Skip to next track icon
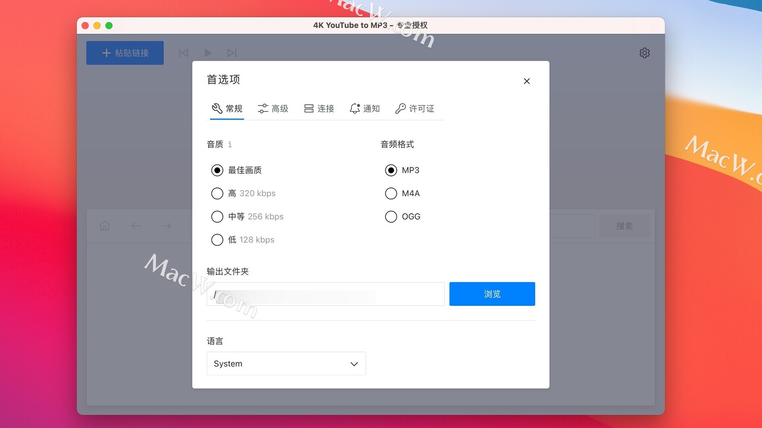Viewport: 762px width, 428px height. (232, 53)
